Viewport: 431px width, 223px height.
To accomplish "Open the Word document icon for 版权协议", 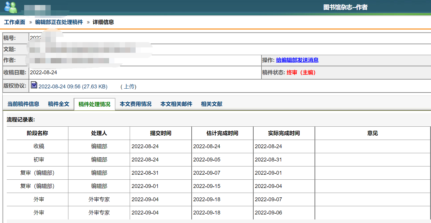I will 34,85.
